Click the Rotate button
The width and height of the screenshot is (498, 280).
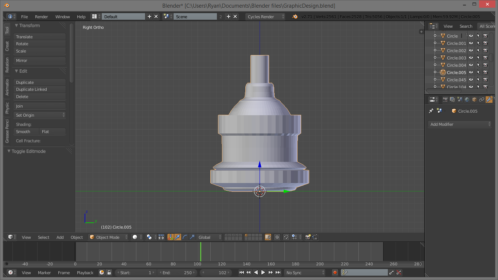(39, 44)
